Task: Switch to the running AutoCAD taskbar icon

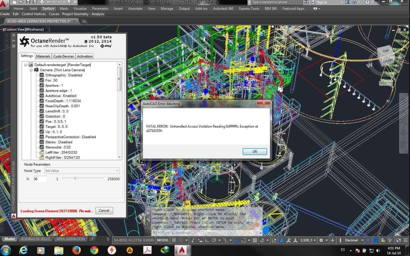Action: tap(182, 251)
